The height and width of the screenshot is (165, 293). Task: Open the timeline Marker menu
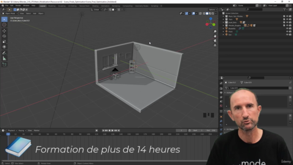click(37, 130)
